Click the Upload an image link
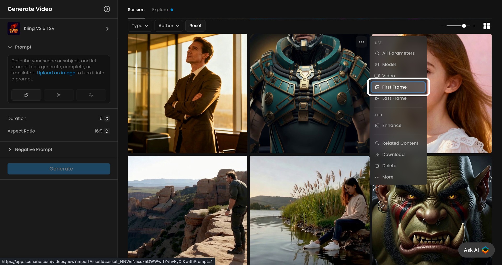The height and width of the screenshot is (265, 502). 56,73
